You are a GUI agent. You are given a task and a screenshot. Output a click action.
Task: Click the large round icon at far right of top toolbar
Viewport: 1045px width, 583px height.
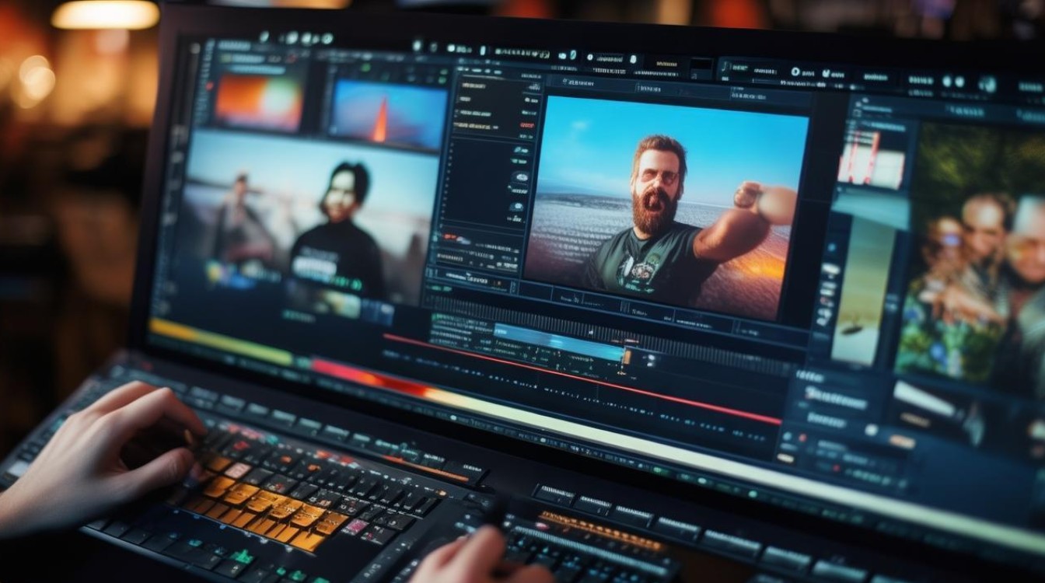click(987, 84)
